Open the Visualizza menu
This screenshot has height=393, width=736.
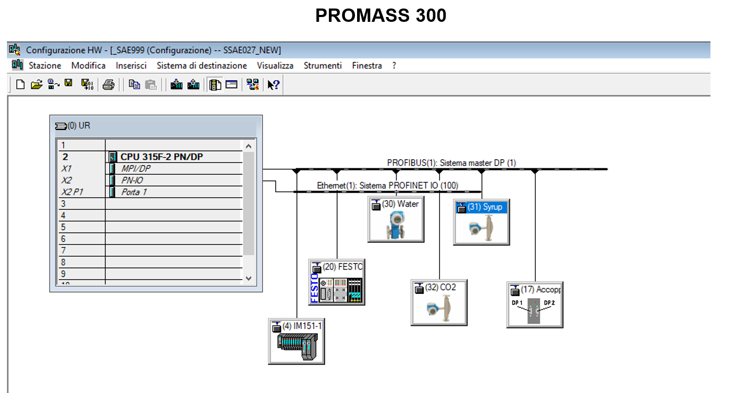tap(275, 65)
